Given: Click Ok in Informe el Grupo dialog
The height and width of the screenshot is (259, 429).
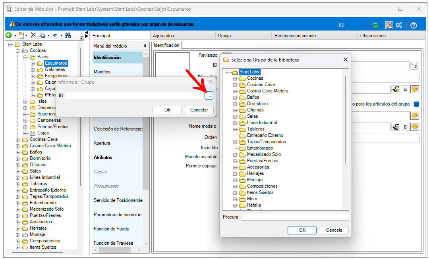Looking at the screenshot, I should pyautogui.click(x=167, y=110).
